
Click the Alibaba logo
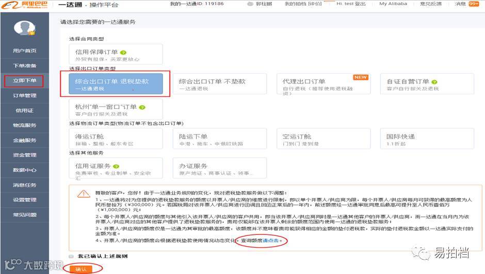[x=25, y=5]
